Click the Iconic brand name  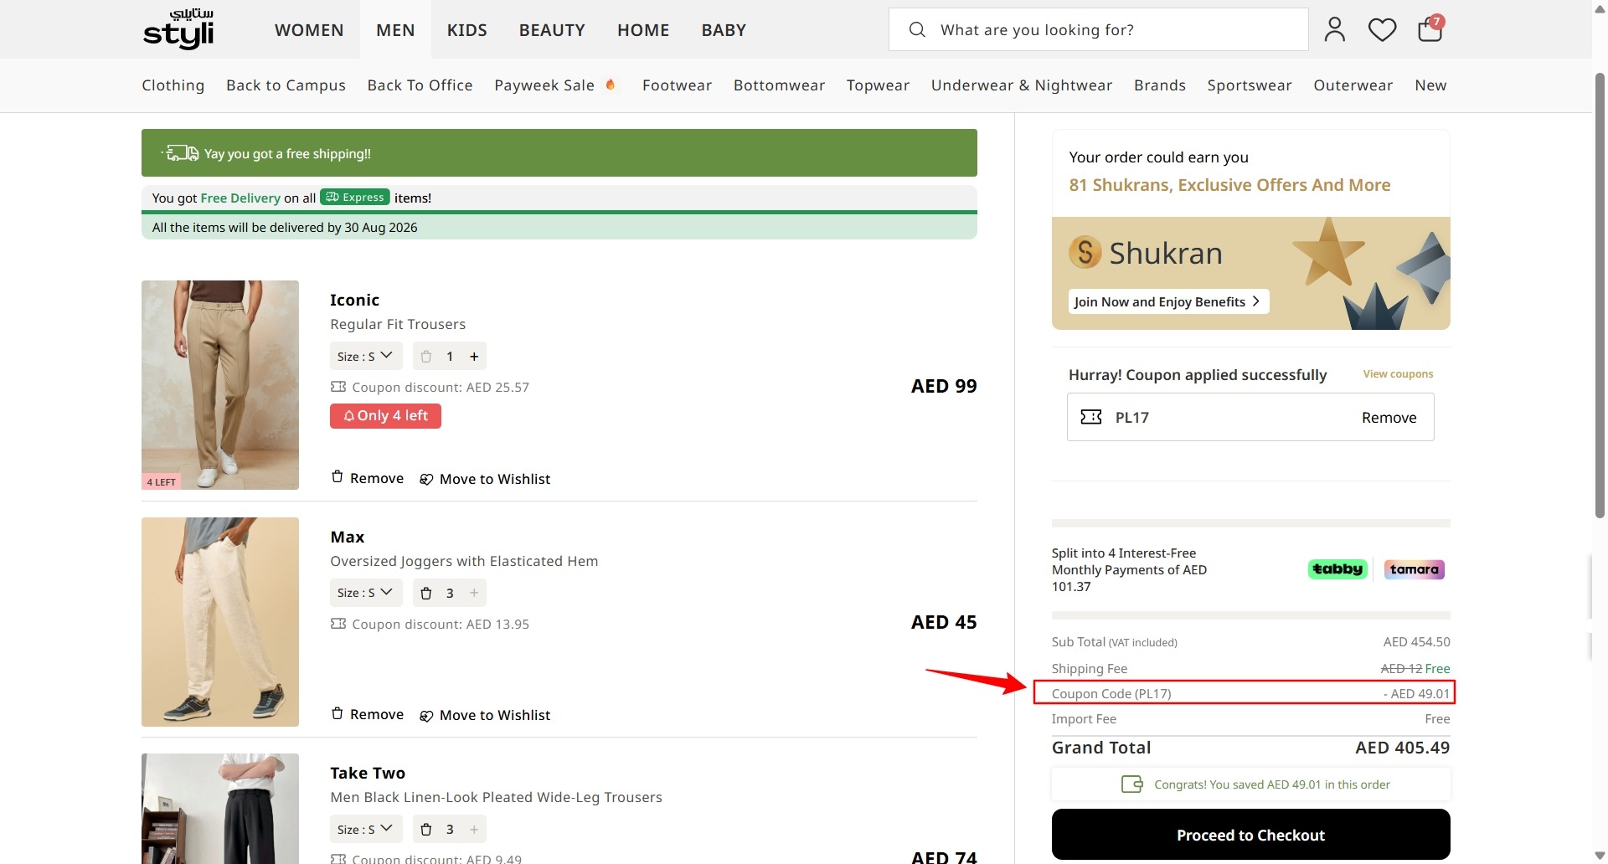pos(354,300)
